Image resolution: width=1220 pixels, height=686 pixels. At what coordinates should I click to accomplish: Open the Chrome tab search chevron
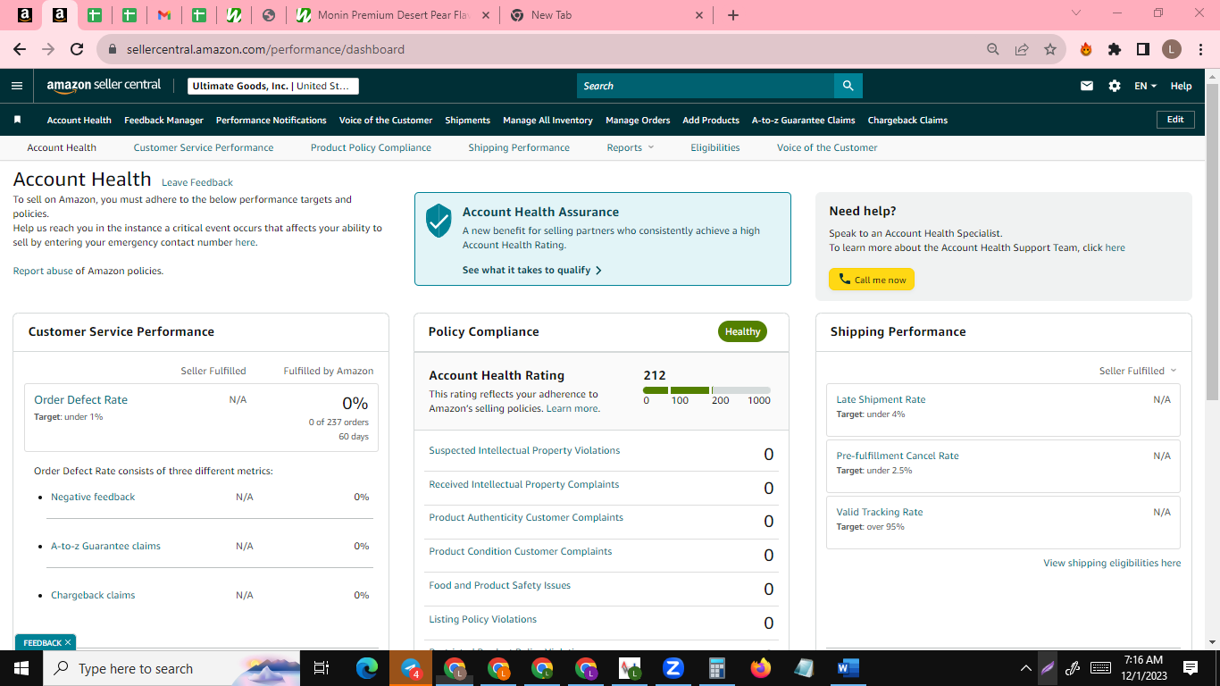point(1076,13)
